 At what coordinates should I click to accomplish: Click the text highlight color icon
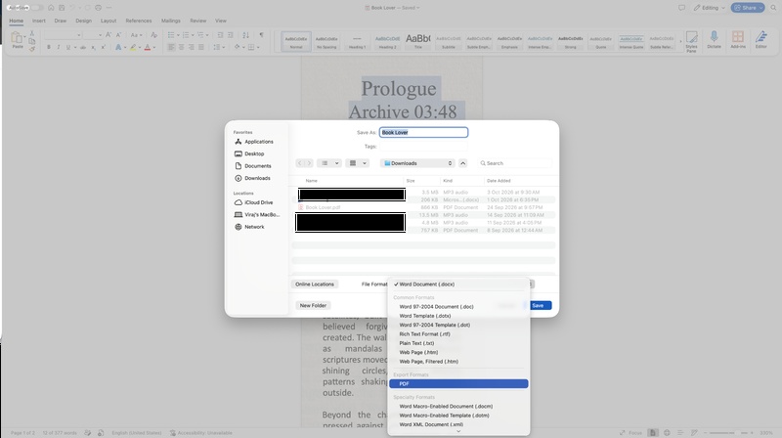pos(133,47)
